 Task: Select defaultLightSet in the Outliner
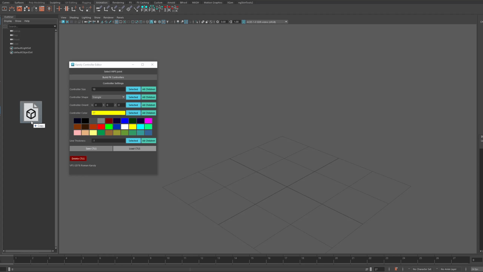click(x=22, y=48)
